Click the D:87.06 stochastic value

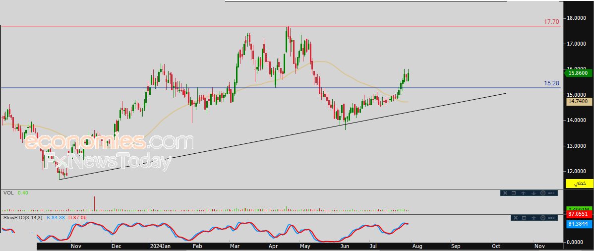coord(76,218)
